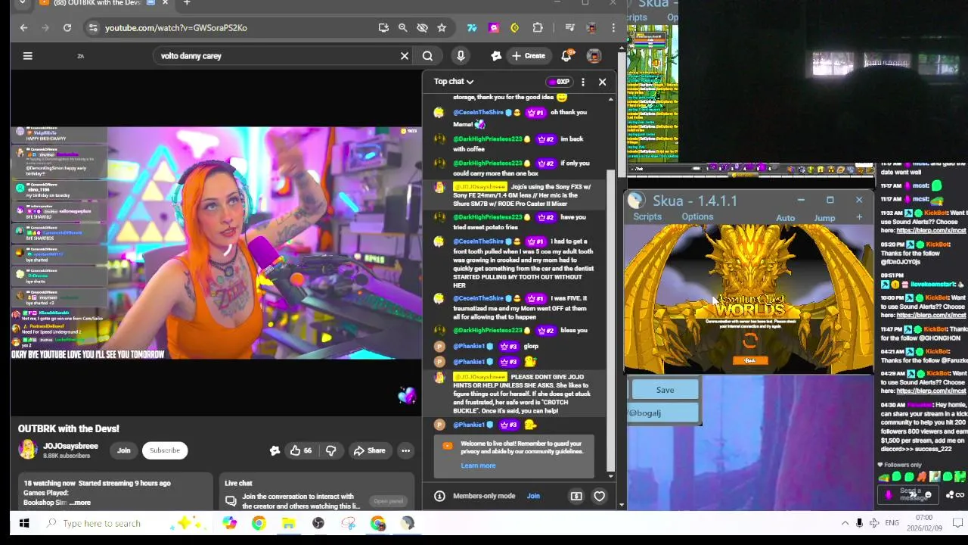Screen dimensions: 968x545
Task: Open the Copilot icon on the taskbar
Action: (x=229, y=523)
